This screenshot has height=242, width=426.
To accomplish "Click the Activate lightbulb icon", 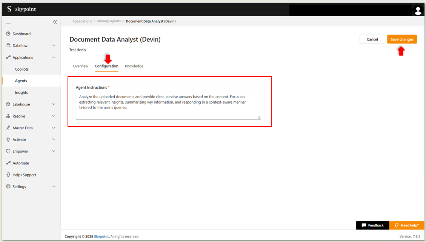I will (x=8, y=140).
